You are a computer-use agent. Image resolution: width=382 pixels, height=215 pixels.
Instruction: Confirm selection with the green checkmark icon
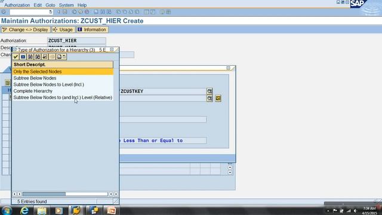[16, 57]
